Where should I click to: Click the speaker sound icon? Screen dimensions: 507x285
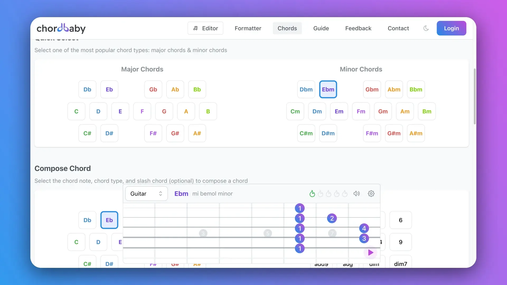point(356,194)
